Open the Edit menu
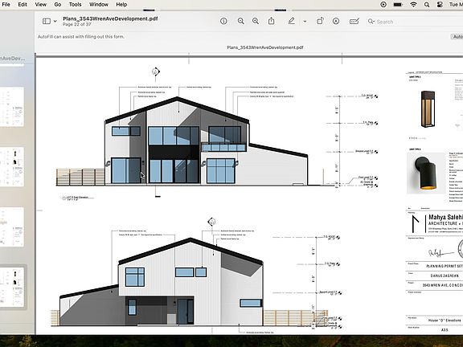Viewport: 463px width, 347px height. (23, 5)
